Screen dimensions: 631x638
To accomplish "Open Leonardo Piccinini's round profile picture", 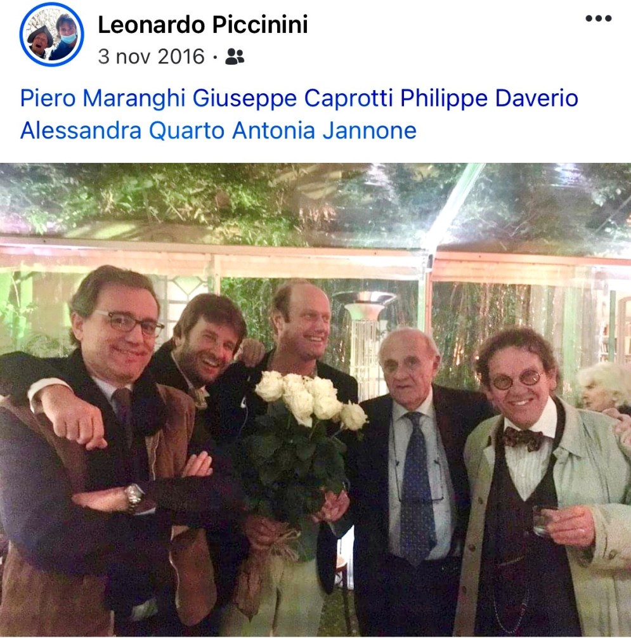I will 51,34.
